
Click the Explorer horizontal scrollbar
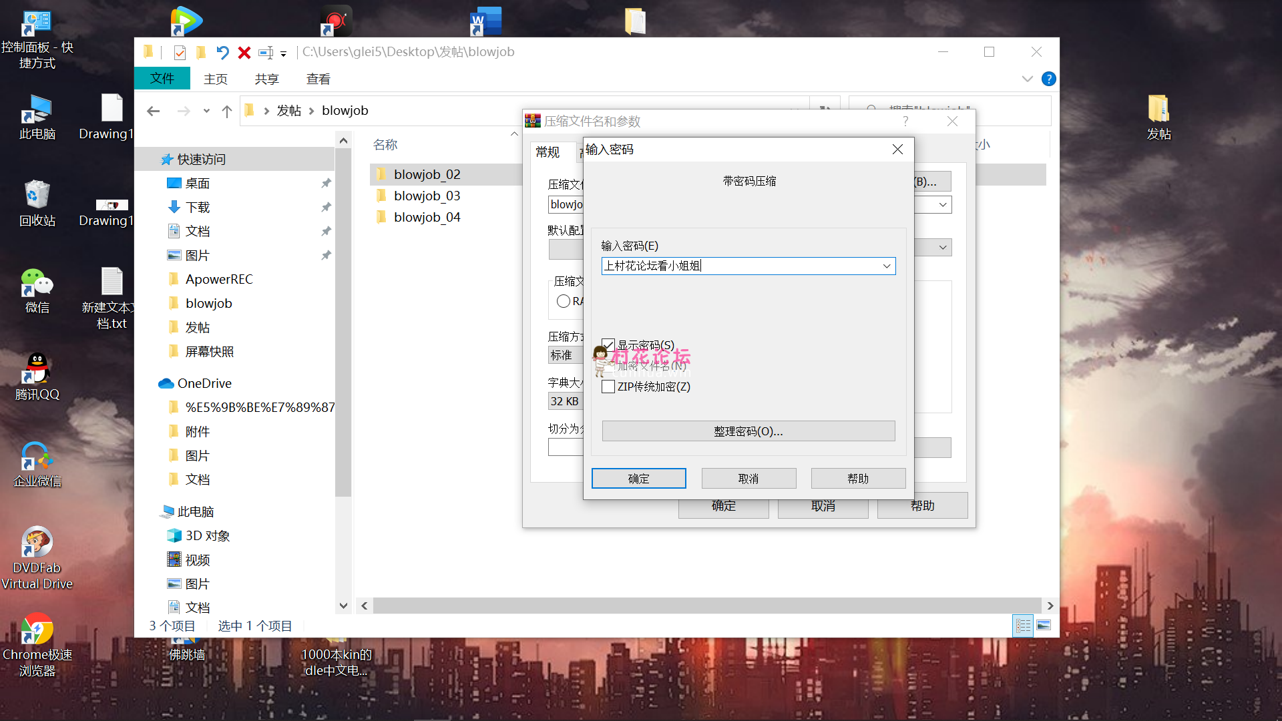coord(707,606)
